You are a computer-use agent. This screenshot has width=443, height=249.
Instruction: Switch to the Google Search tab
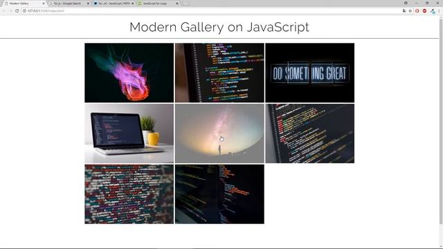pos(69,3)
